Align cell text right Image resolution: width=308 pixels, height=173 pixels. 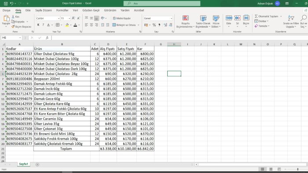(x=96, y=25)
